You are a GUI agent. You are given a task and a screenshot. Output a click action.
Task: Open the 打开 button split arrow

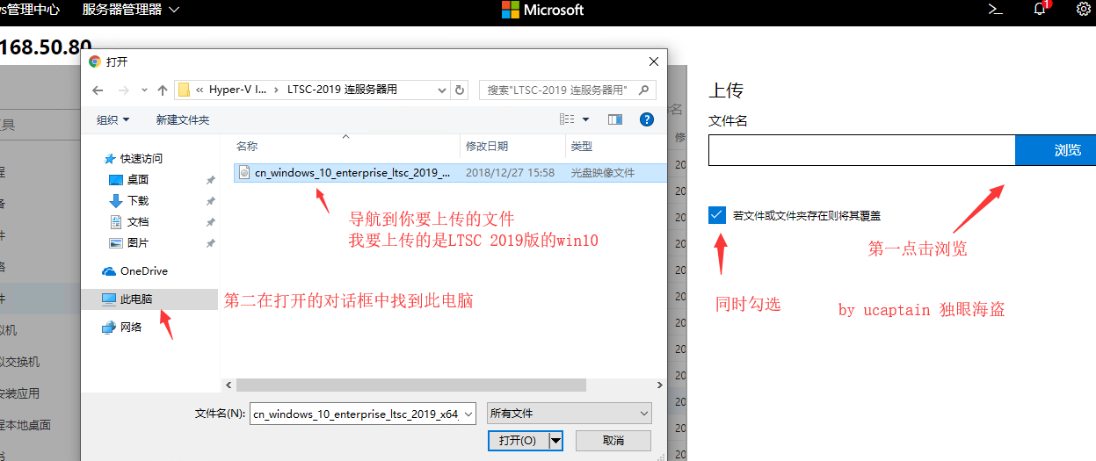(555, 441)
